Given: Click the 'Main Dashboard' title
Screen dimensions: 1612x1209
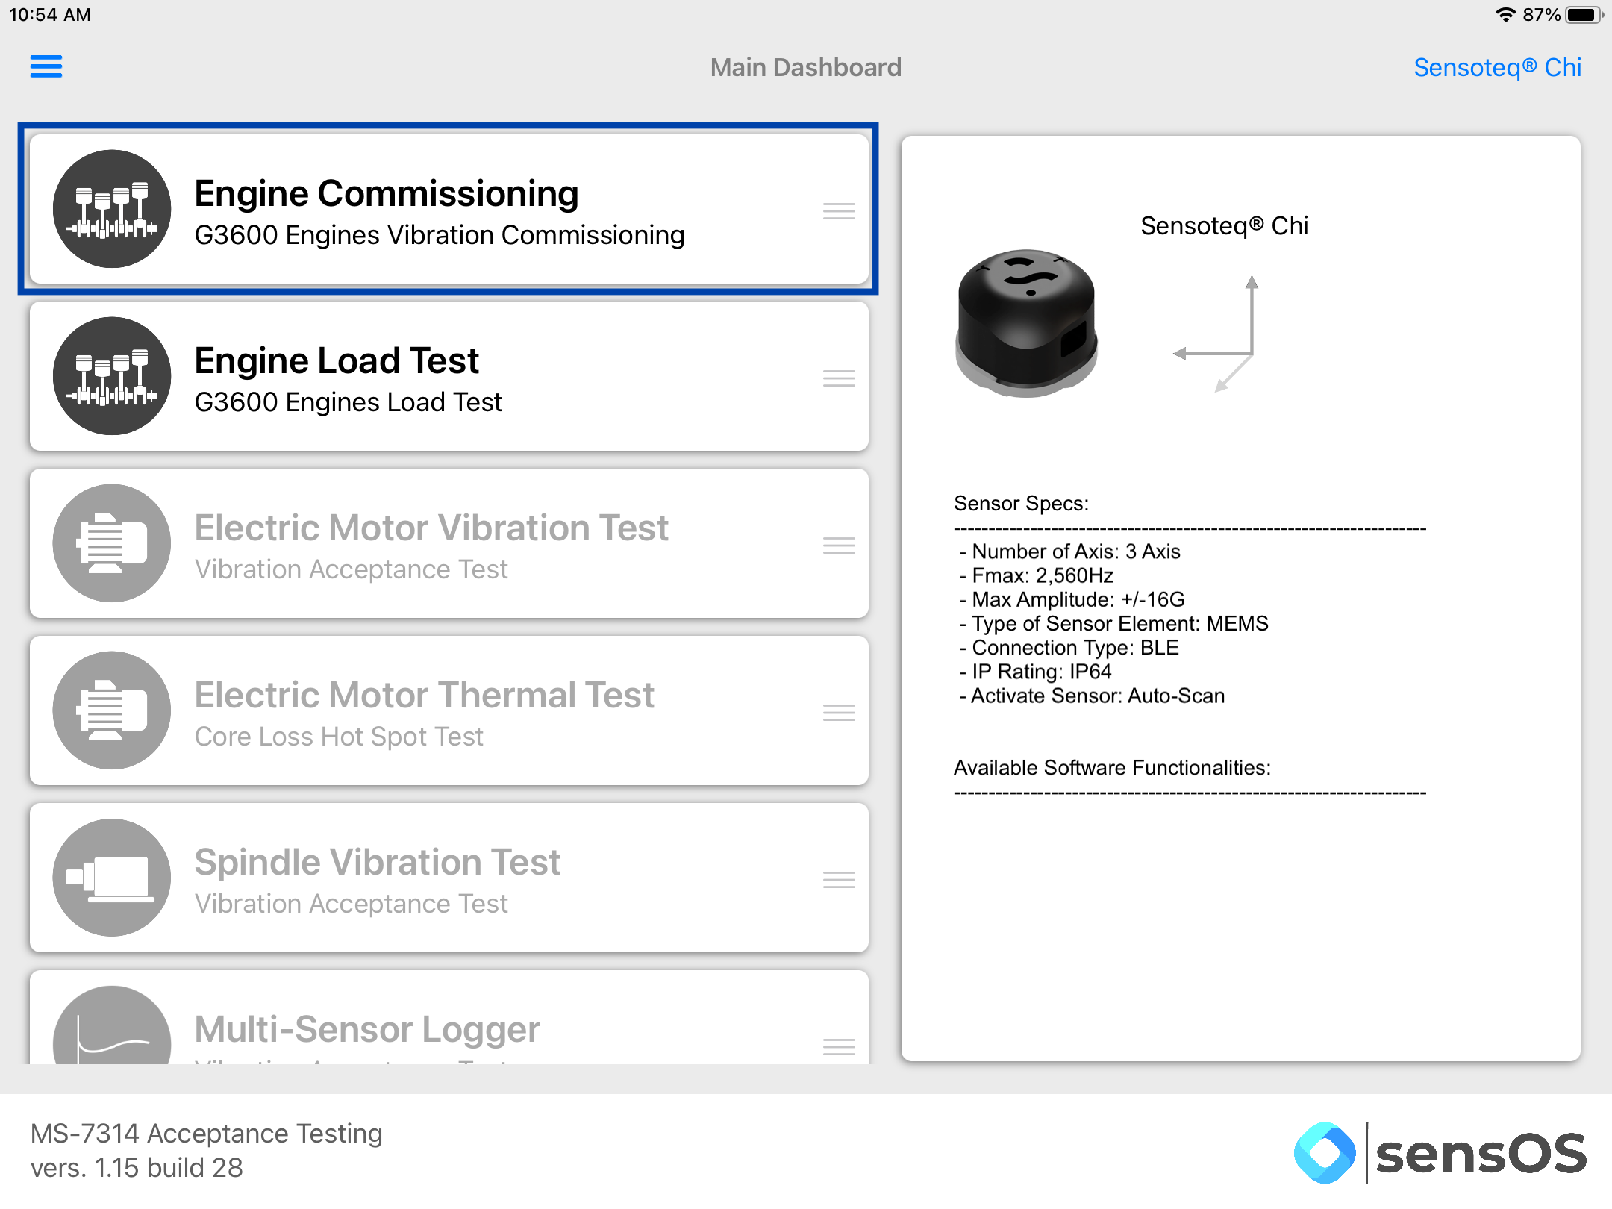Looking at the screenshot, I should click(806, 67).
